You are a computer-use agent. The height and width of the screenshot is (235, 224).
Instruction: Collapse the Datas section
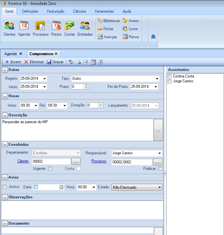[5, 70]
